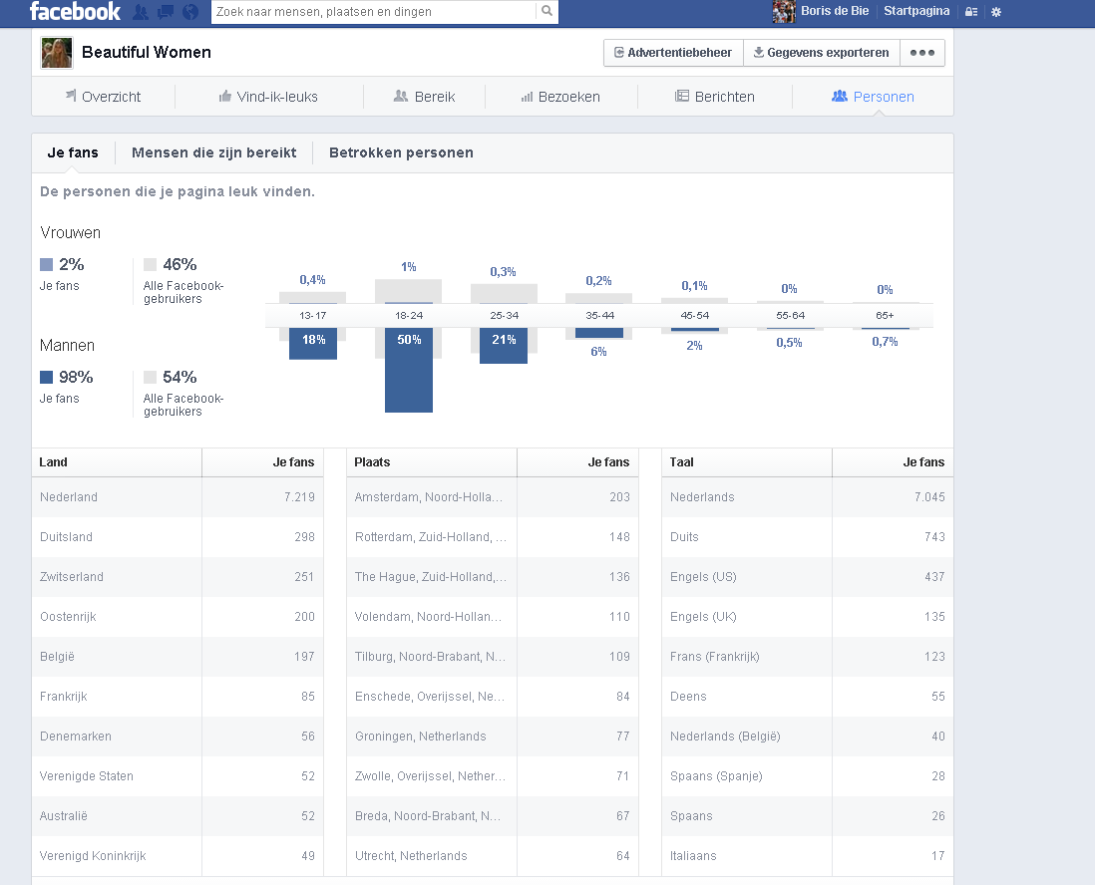Click the men 'Je fans' 98% swatch
This screenshot has width=1095, height=885.
pyautogui.click(x=47, y=378)
